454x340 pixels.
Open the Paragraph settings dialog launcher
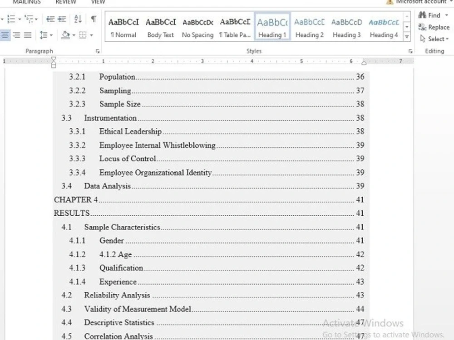click(98, 51)
